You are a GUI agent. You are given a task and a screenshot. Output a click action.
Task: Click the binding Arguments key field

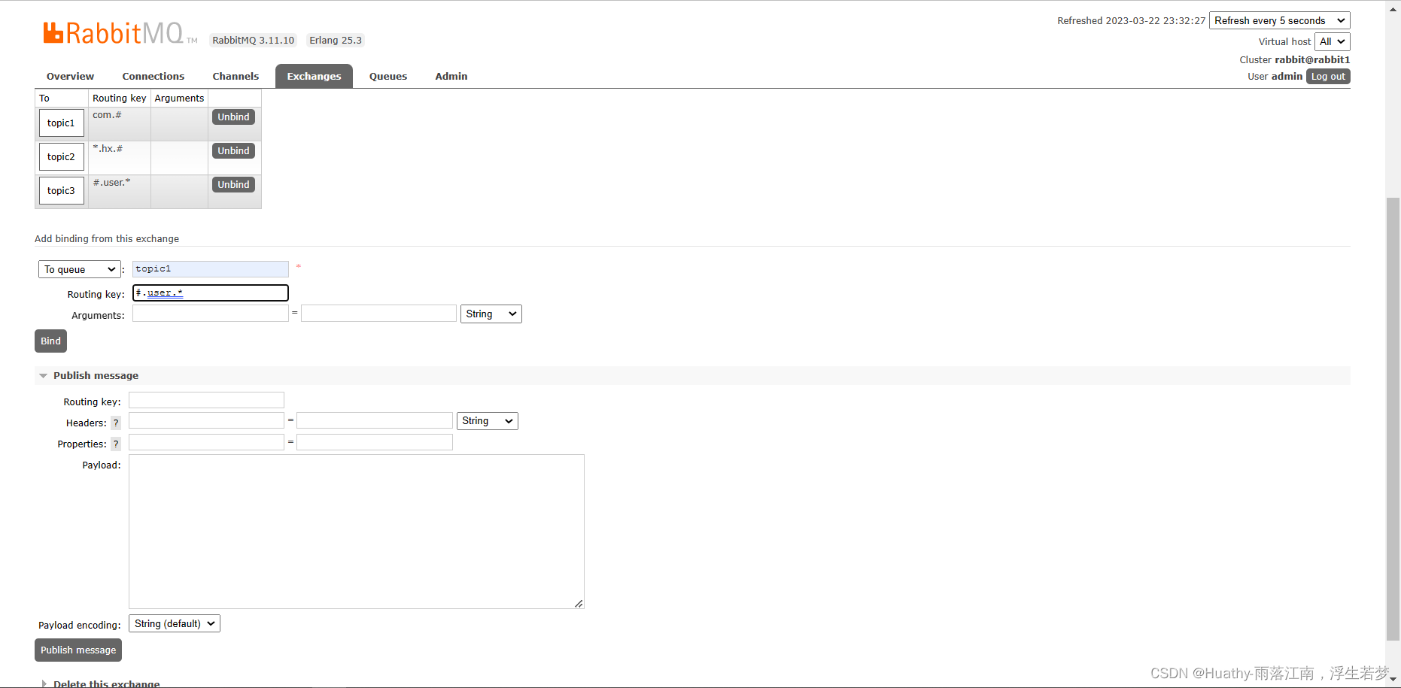tap(210, 314)
